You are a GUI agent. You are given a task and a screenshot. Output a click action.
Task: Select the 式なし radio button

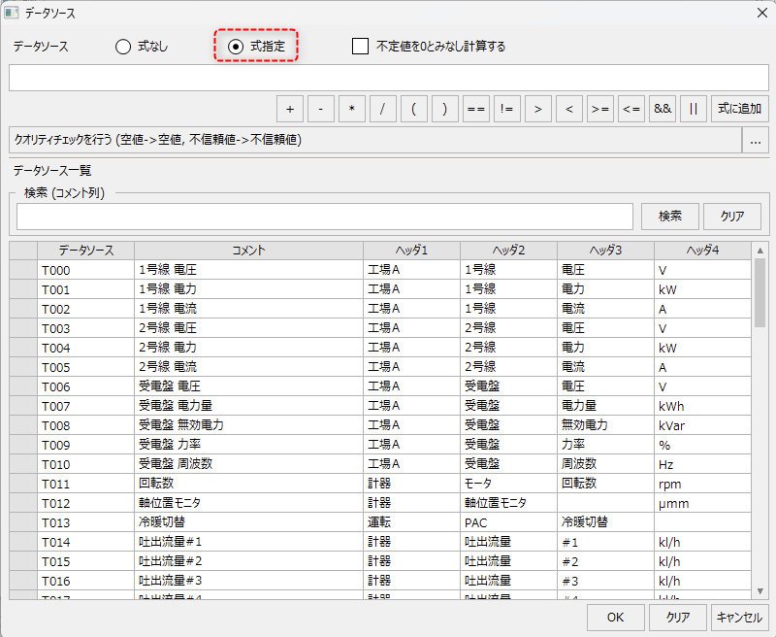pos(123,47)
